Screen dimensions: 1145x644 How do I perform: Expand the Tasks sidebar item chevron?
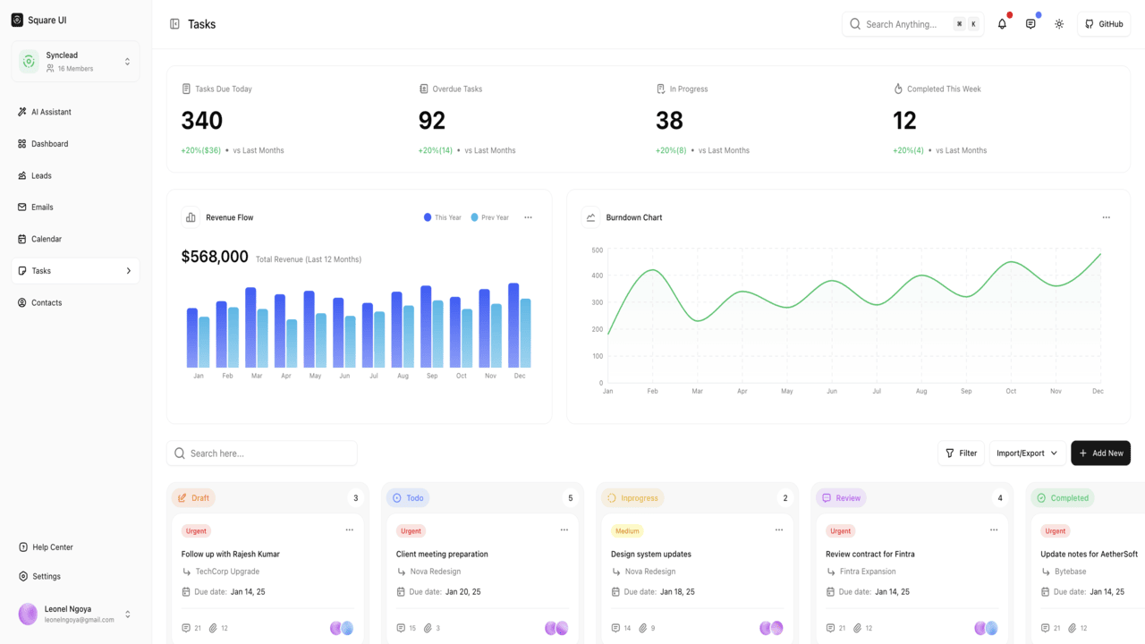[128, 271]
